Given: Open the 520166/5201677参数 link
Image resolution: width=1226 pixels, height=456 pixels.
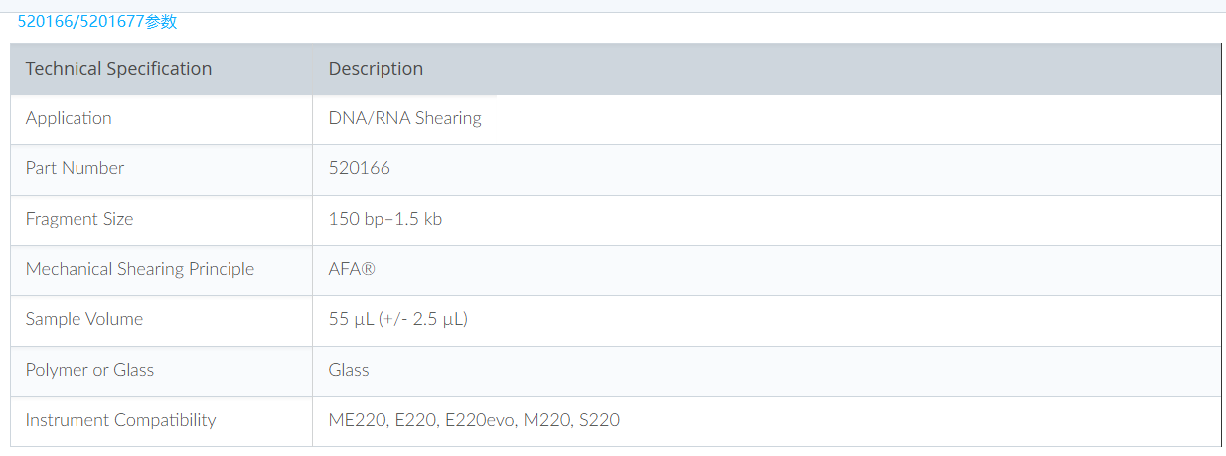Looking at the screenshot, I should 97,21.
